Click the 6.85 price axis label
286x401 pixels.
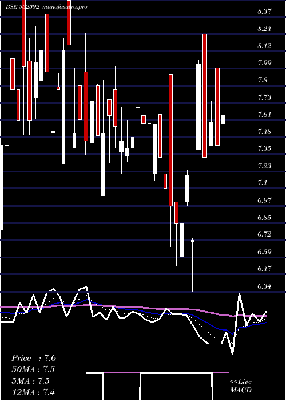click(x=264, y=218)
